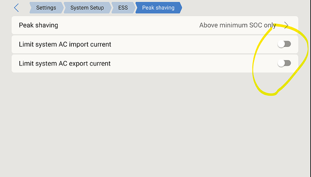311x177 pixels.
Task: Enable Limit system AC export current switch
Action: pyautogui.click(x=284, y=63)
